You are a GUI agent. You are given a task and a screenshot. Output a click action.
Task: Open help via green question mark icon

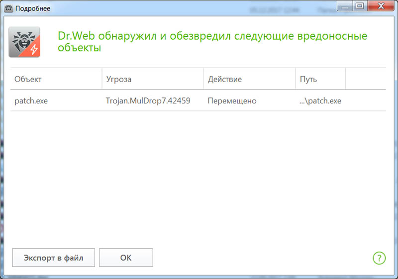[x=379, y=258]
